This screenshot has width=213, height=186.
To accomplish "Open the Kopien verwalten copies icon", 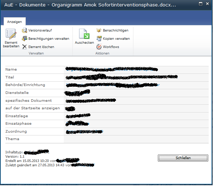I will [x=99, y=39].
